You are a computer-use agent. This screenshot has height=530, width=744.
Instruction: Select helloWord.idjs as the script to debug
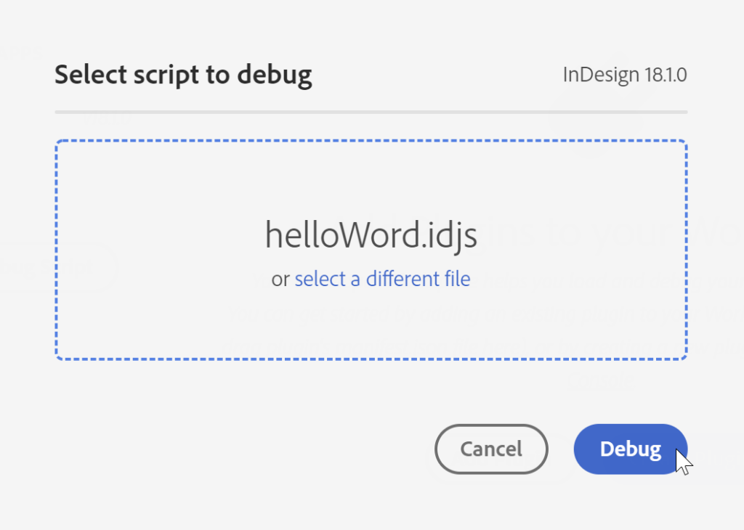(x=371, y=235)
